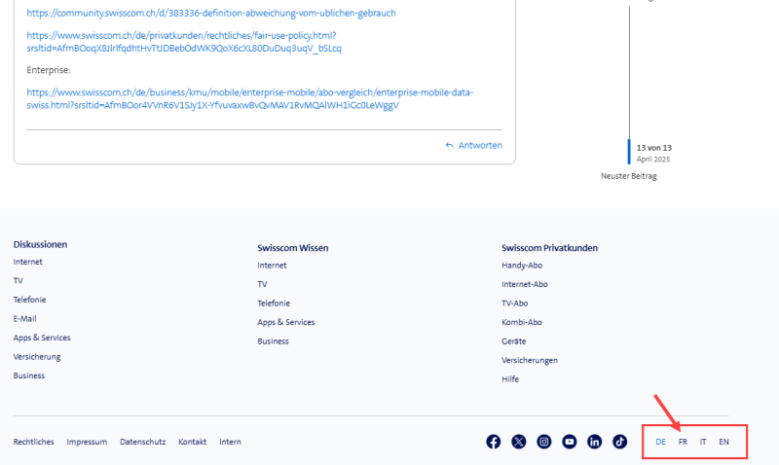The width and height of the screenshot is (779, 465).
Task: Open the X (Twitter) social icon
Action: tap(519, 442)
